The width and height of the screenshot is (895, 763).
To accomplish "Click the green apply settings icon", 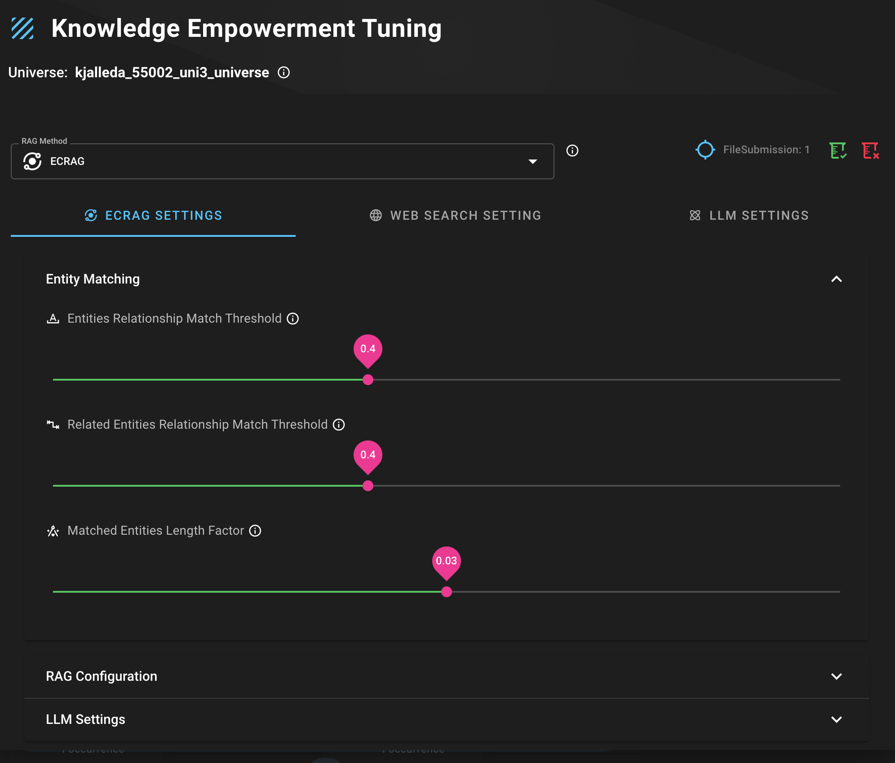I will [x=837, y=151].
